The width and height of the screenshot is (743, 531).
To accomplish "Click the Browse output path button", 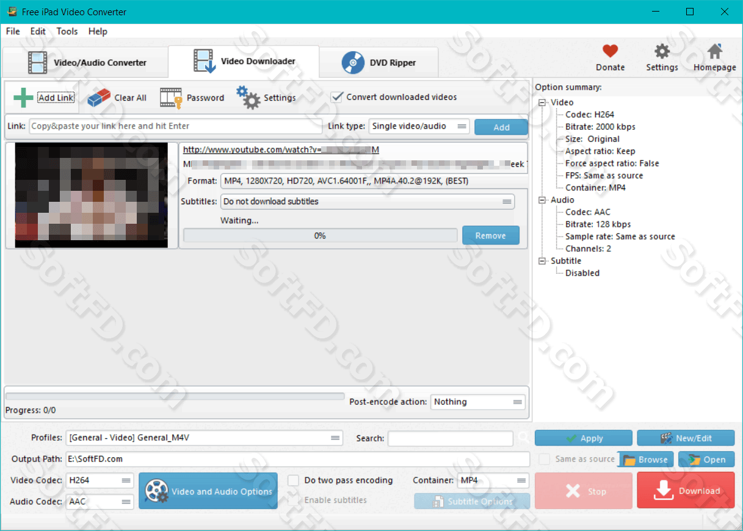I will coord(646,460).
